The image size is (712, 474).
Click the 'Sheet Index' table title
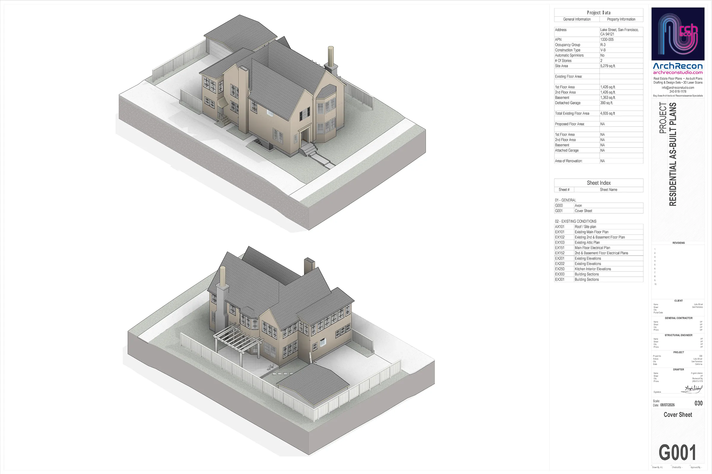pos(598,183)
